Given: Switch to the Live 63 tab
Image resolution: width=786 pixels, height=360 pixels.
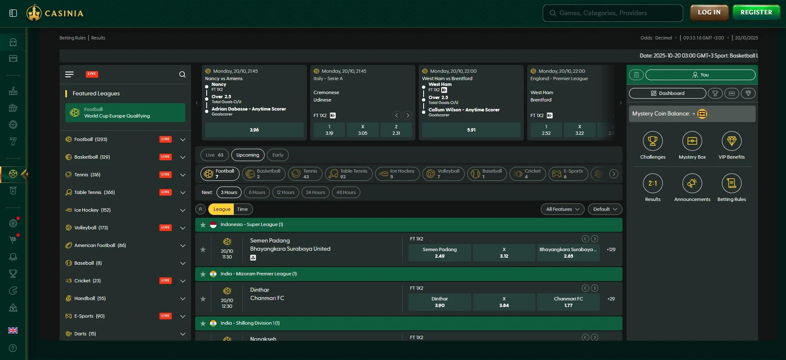Looking at the screenshot, I should pyautogui.click(x=214, y=155).
